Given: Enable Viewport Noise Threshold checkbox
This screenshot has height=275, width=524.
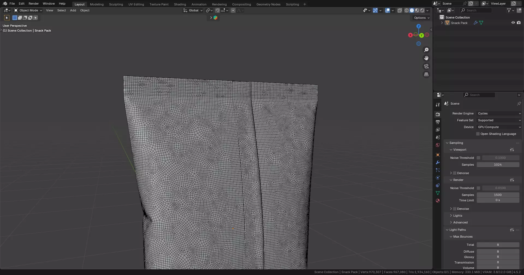Looking at the screenshot, I should coord(478,158).
